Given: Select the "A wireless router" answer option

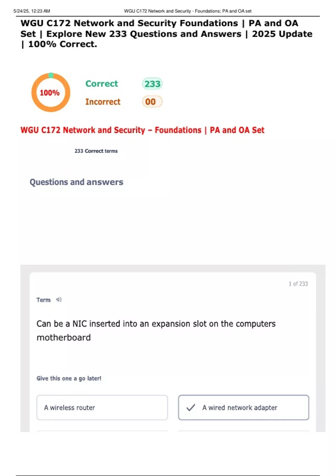Looking at the screenshot, I should click(x=102, y=407).
